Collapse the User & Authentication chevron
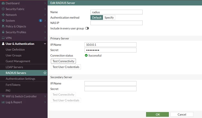 pos(45,44)
